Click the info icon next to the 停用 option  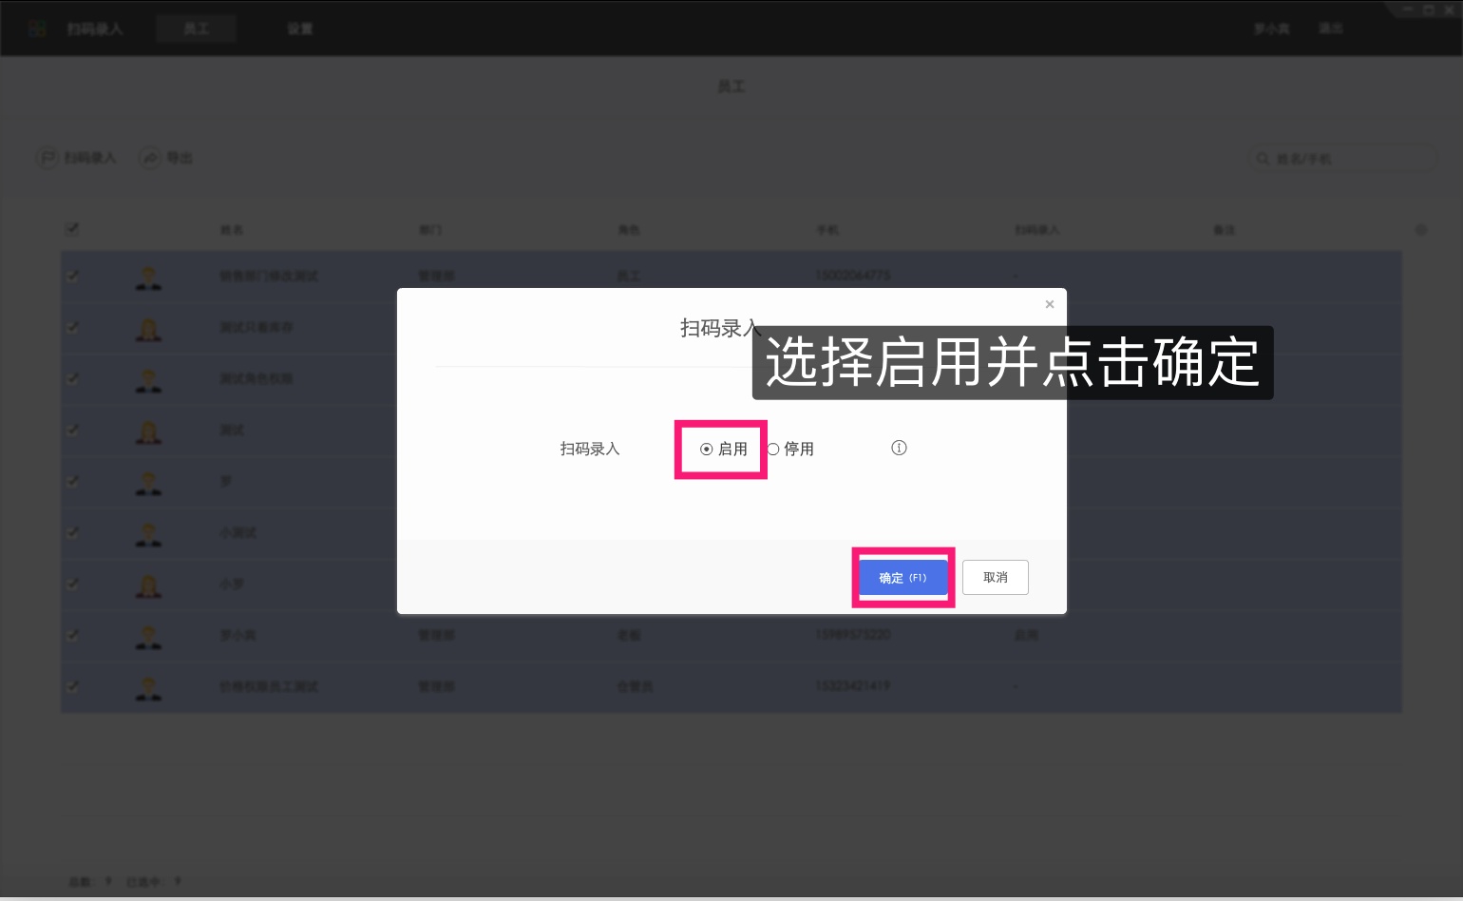[899, 448]
